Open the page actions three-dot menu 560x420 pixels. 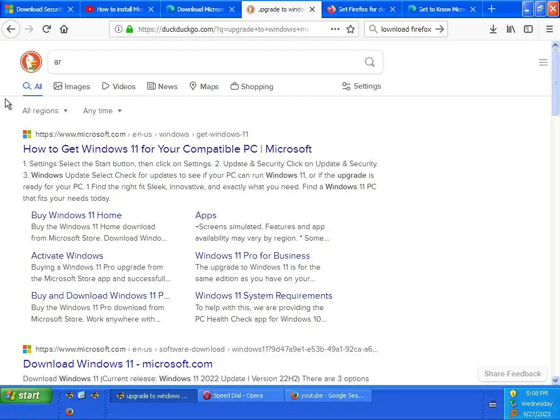[335, 29]
